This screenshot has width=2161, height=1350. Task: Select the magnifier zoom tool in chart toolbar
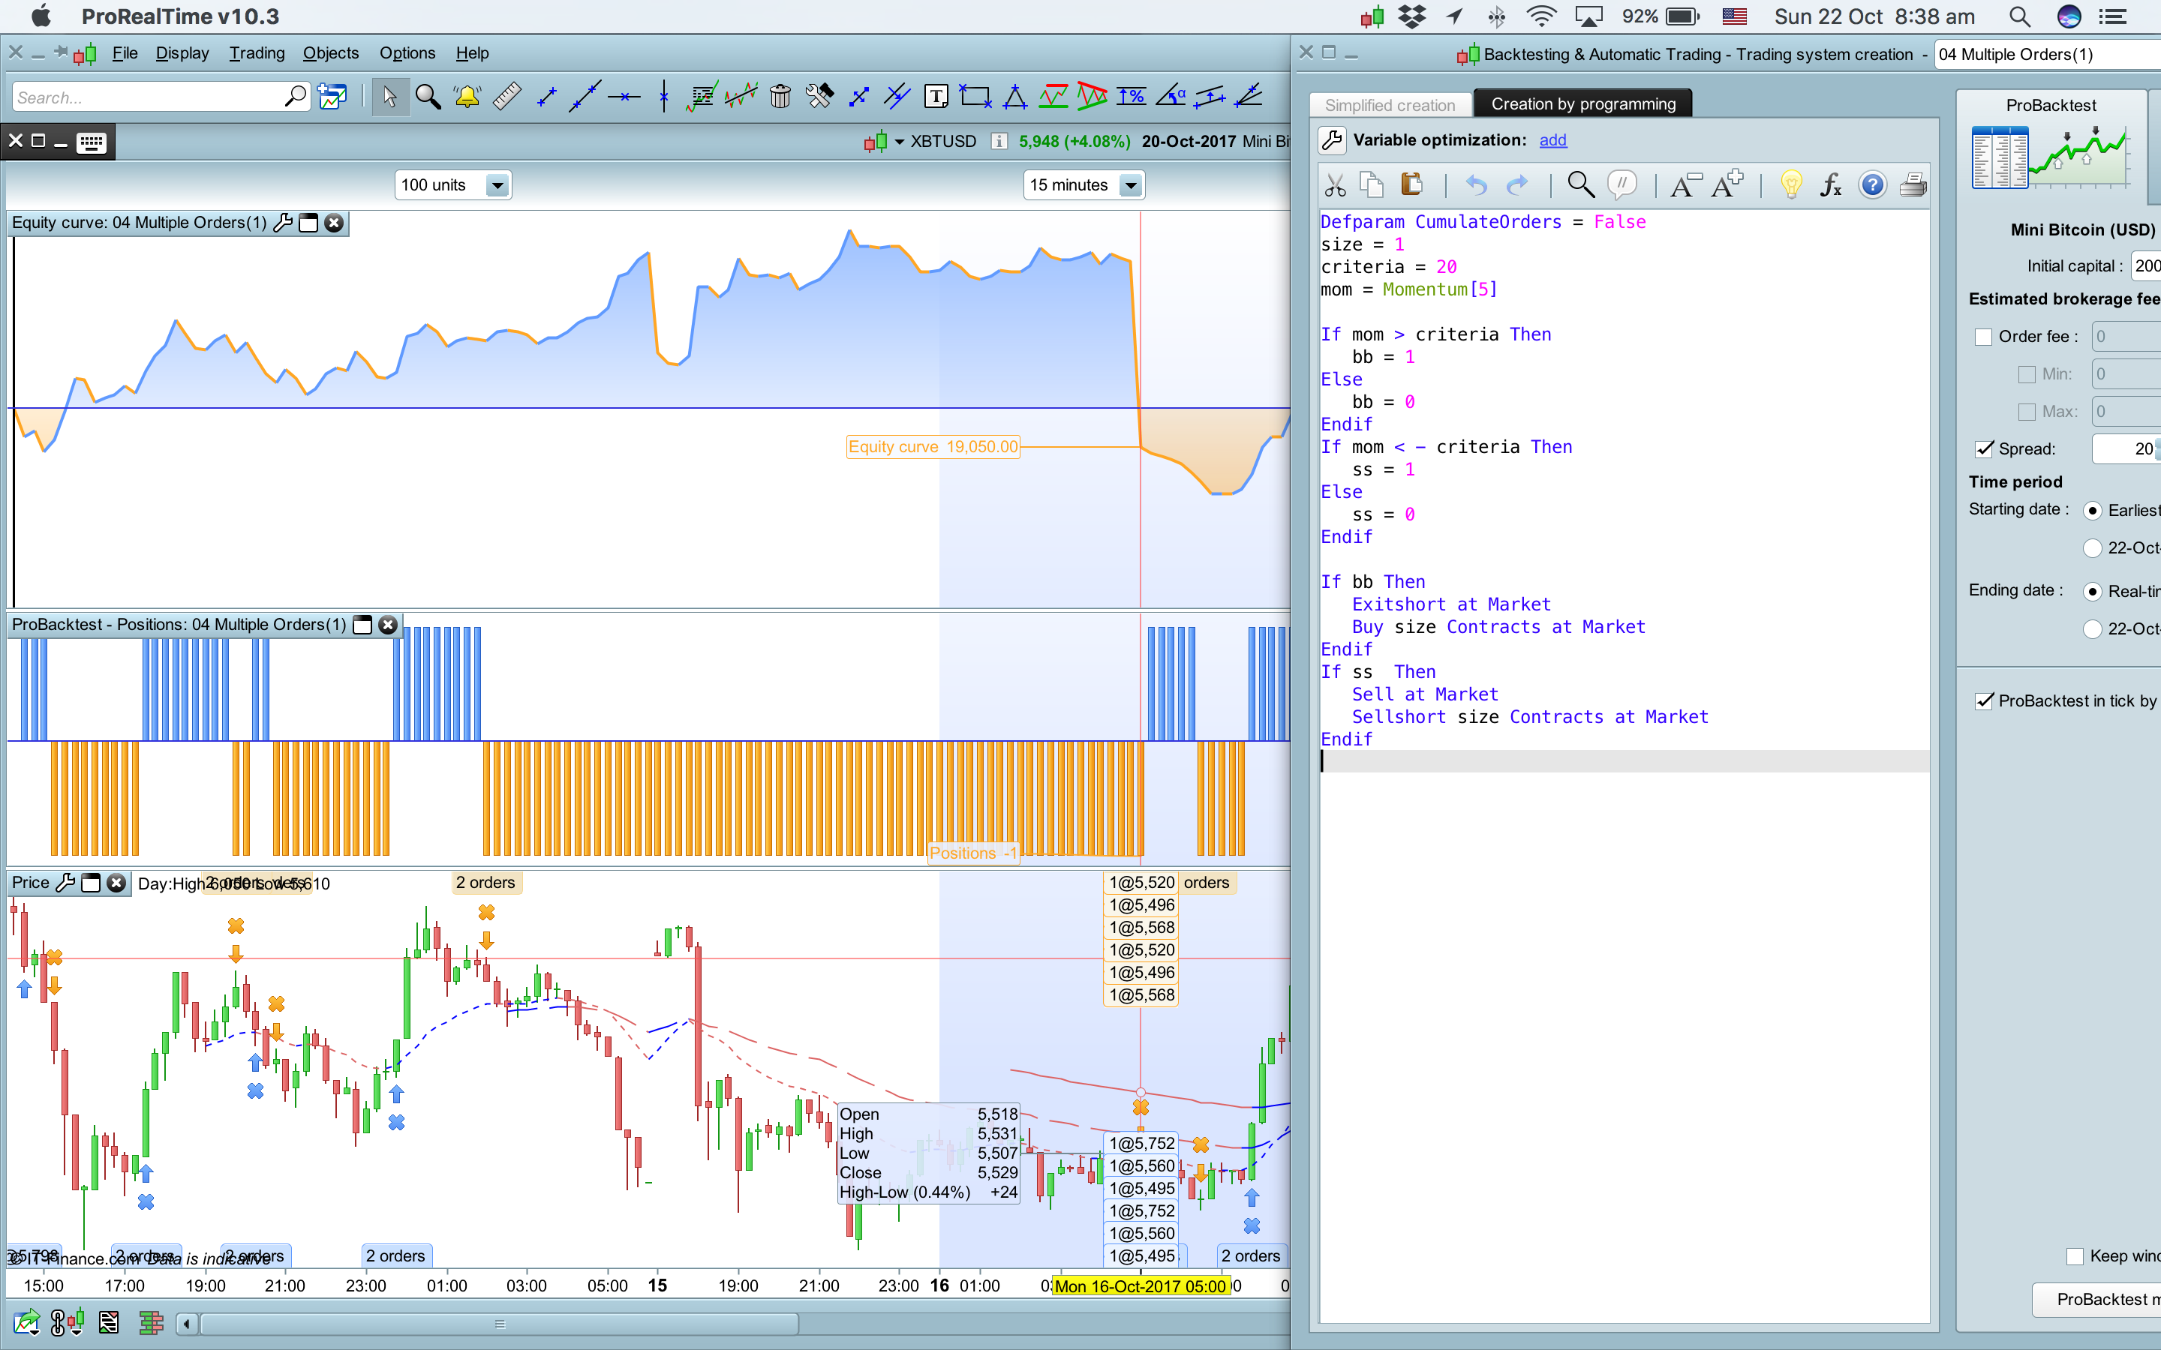[x=428, y=97]
